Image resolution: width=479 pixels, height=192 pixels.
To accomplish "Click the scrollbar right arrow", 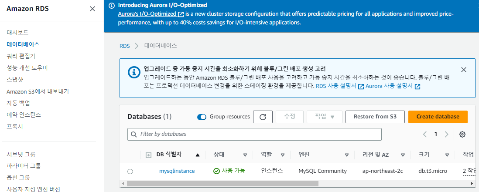I will tap(472, 183).
